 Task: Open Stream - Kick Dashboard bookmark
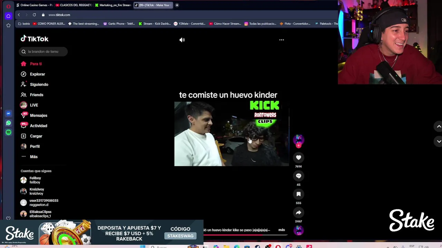click(155, 24)
